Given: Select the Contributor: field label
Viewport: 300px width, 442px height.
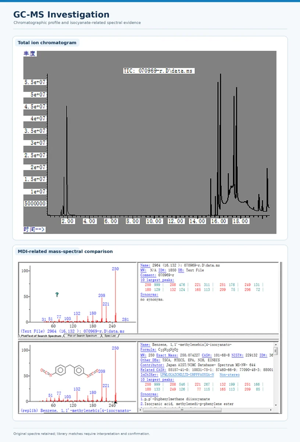Looking at the screenshot, I should tap(153, 365).
